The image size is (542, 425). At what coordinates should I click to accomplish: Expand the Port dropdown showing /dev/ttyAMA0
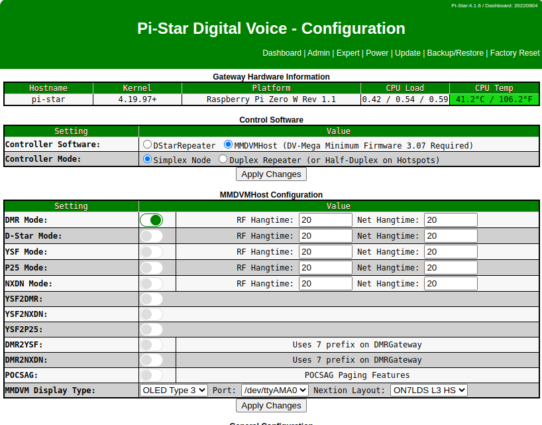point(274,391)
